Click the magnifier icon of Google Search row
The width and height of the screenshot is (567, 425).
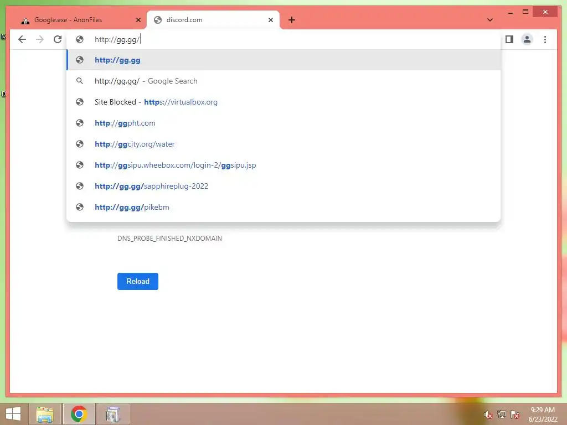tap(80, 81)
